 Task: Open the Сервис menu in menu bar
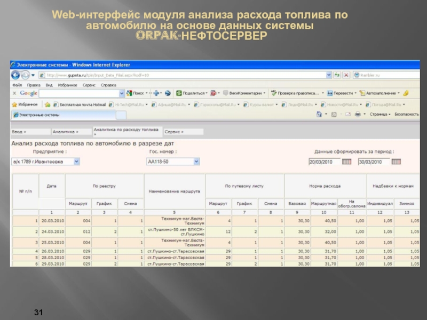click(89, 85)
